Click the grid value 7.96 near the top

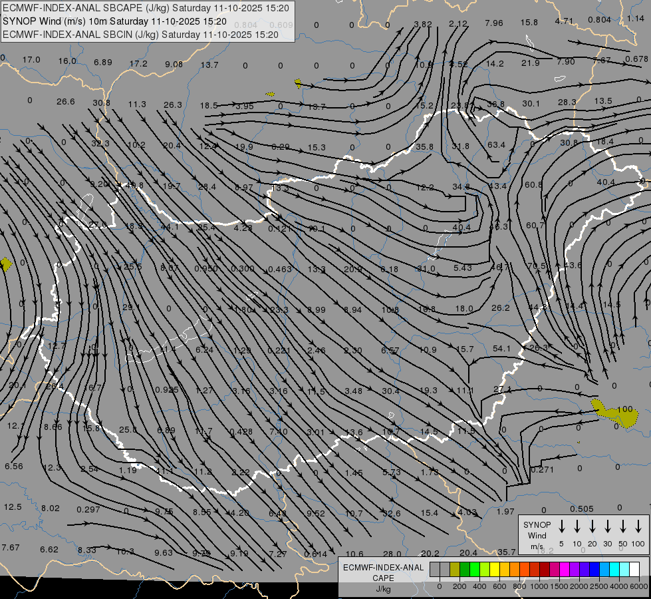493,23
